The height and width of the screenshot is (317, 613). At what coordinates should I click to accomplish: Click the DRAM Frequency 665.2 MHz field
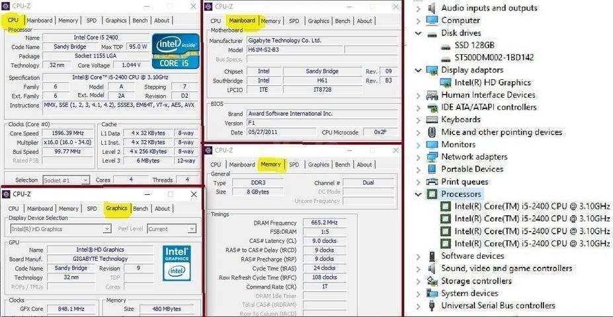point(324,223)
